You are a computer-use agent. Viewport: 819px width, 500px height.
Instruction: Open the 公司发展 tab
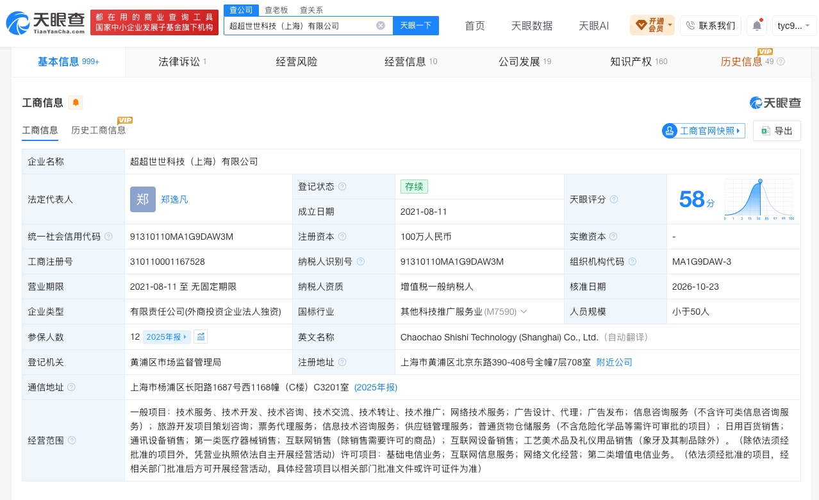pos(525,62)
